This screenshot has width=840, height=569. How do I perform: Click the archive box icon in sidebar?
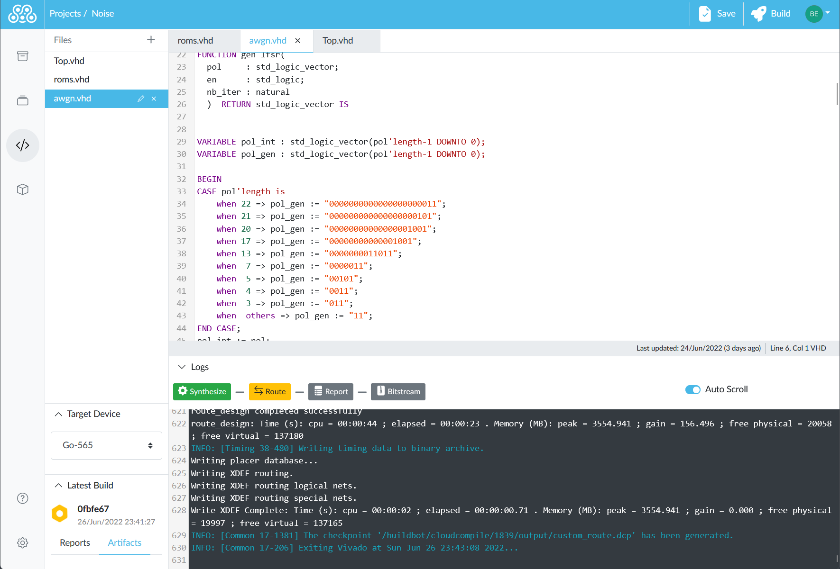[22, 55]
